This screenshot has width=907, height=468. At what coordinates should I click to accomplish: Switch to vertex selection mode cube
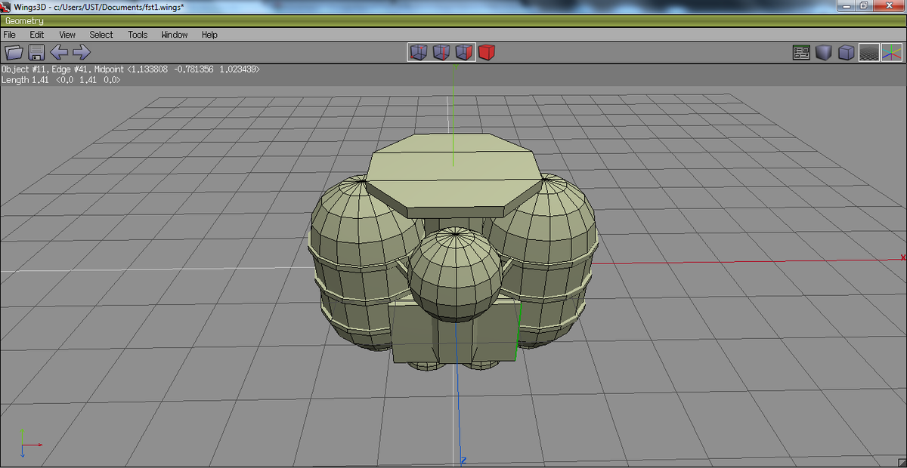(418, 52)
